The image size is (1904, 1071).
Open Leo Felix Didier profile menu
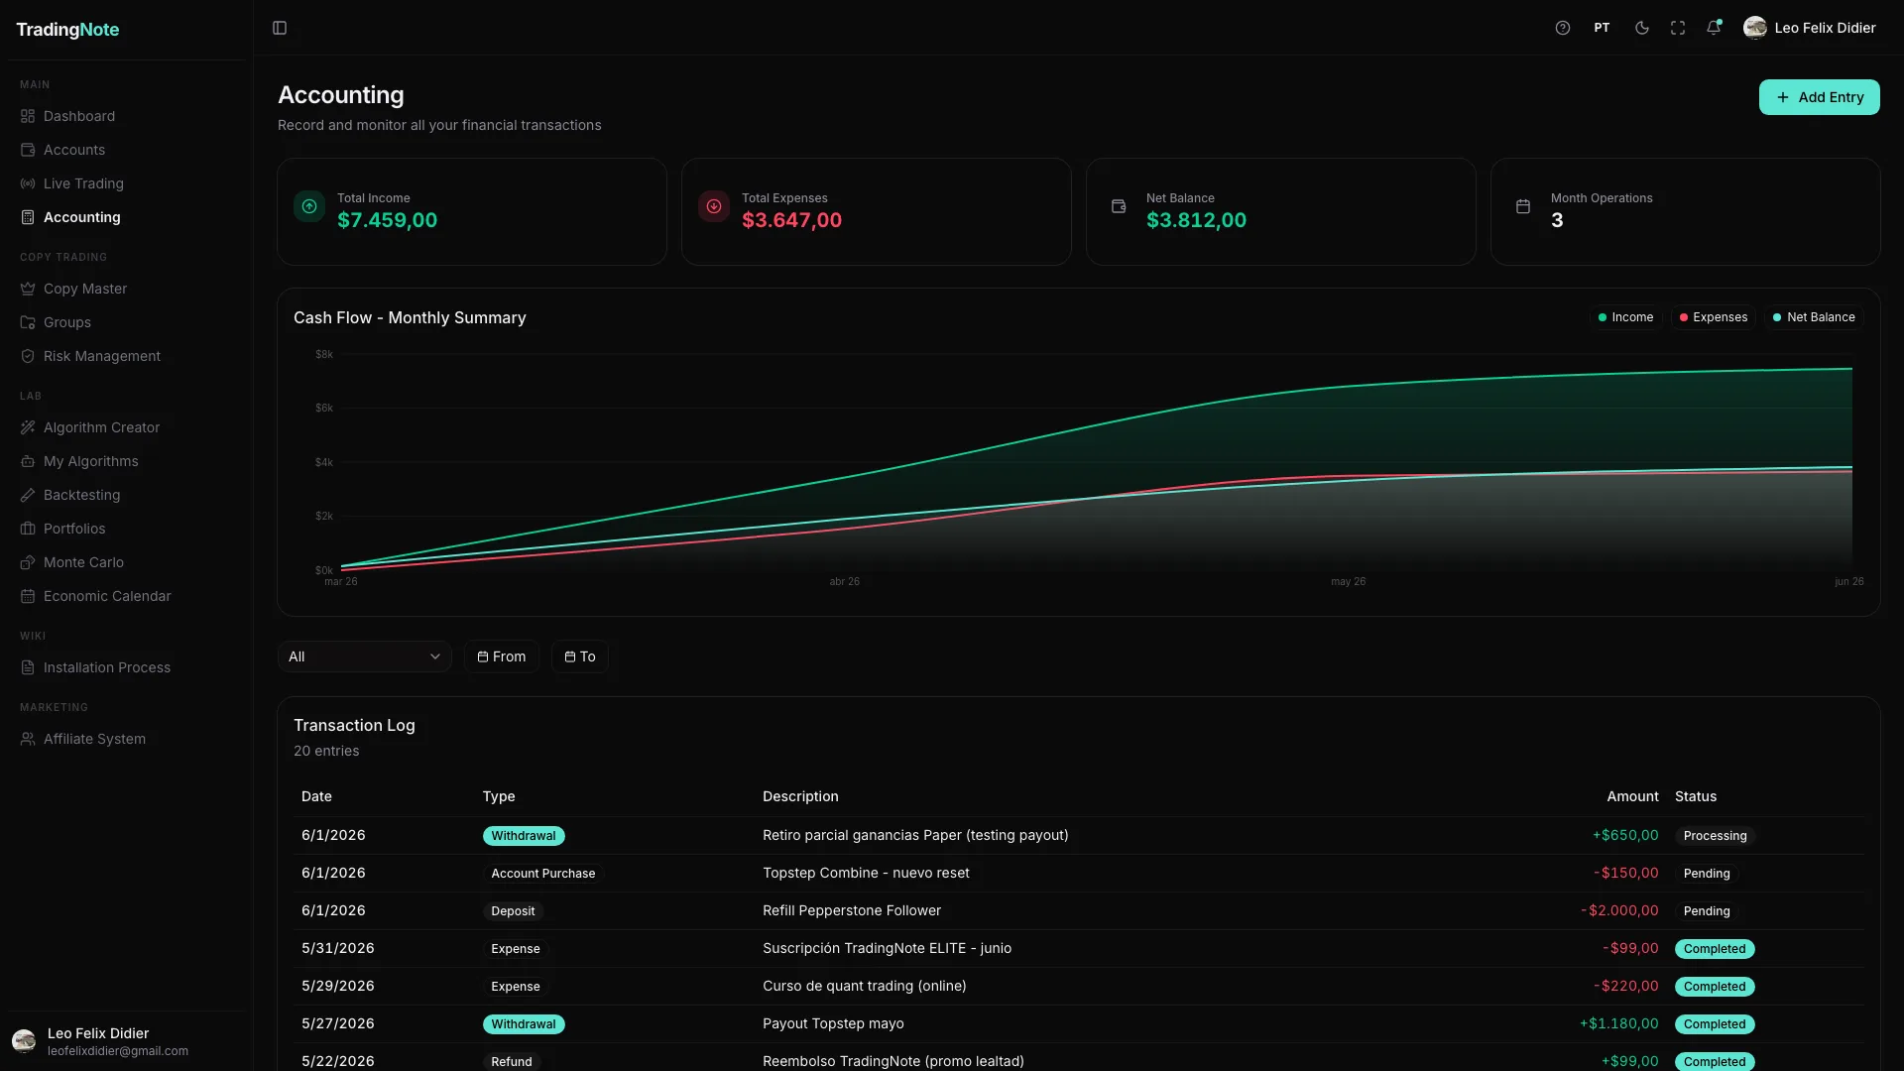[x=1810, y=28]
